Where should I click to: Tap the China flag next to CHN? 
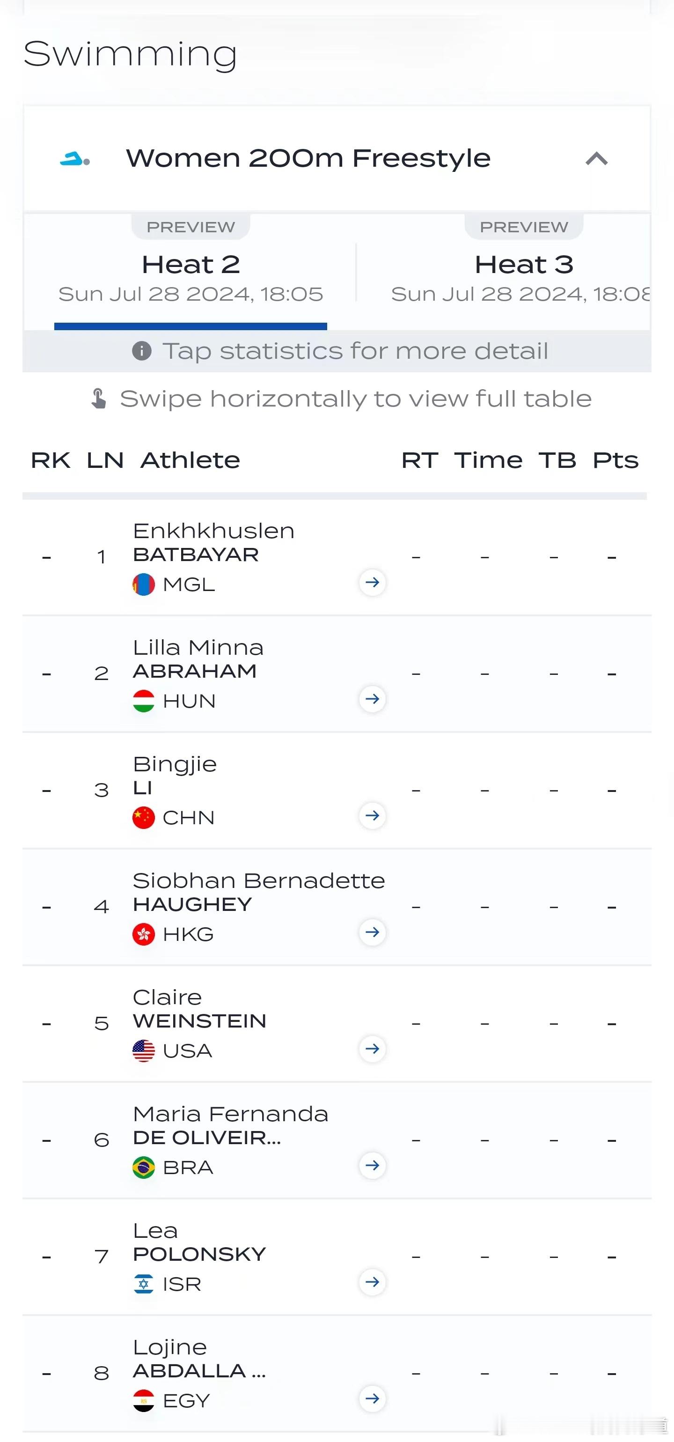click(x=143, y=817)
